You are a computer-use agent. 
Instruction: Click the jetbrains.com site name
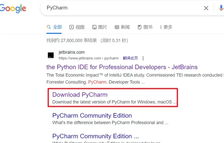[72, 52]
